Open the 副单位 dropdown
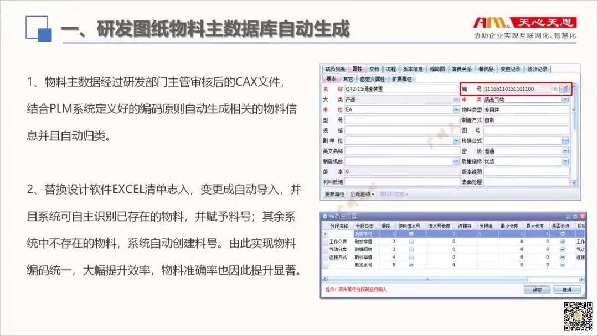Image resolution: width=598 pixels, height=336 pixels. tap(456, 141)
